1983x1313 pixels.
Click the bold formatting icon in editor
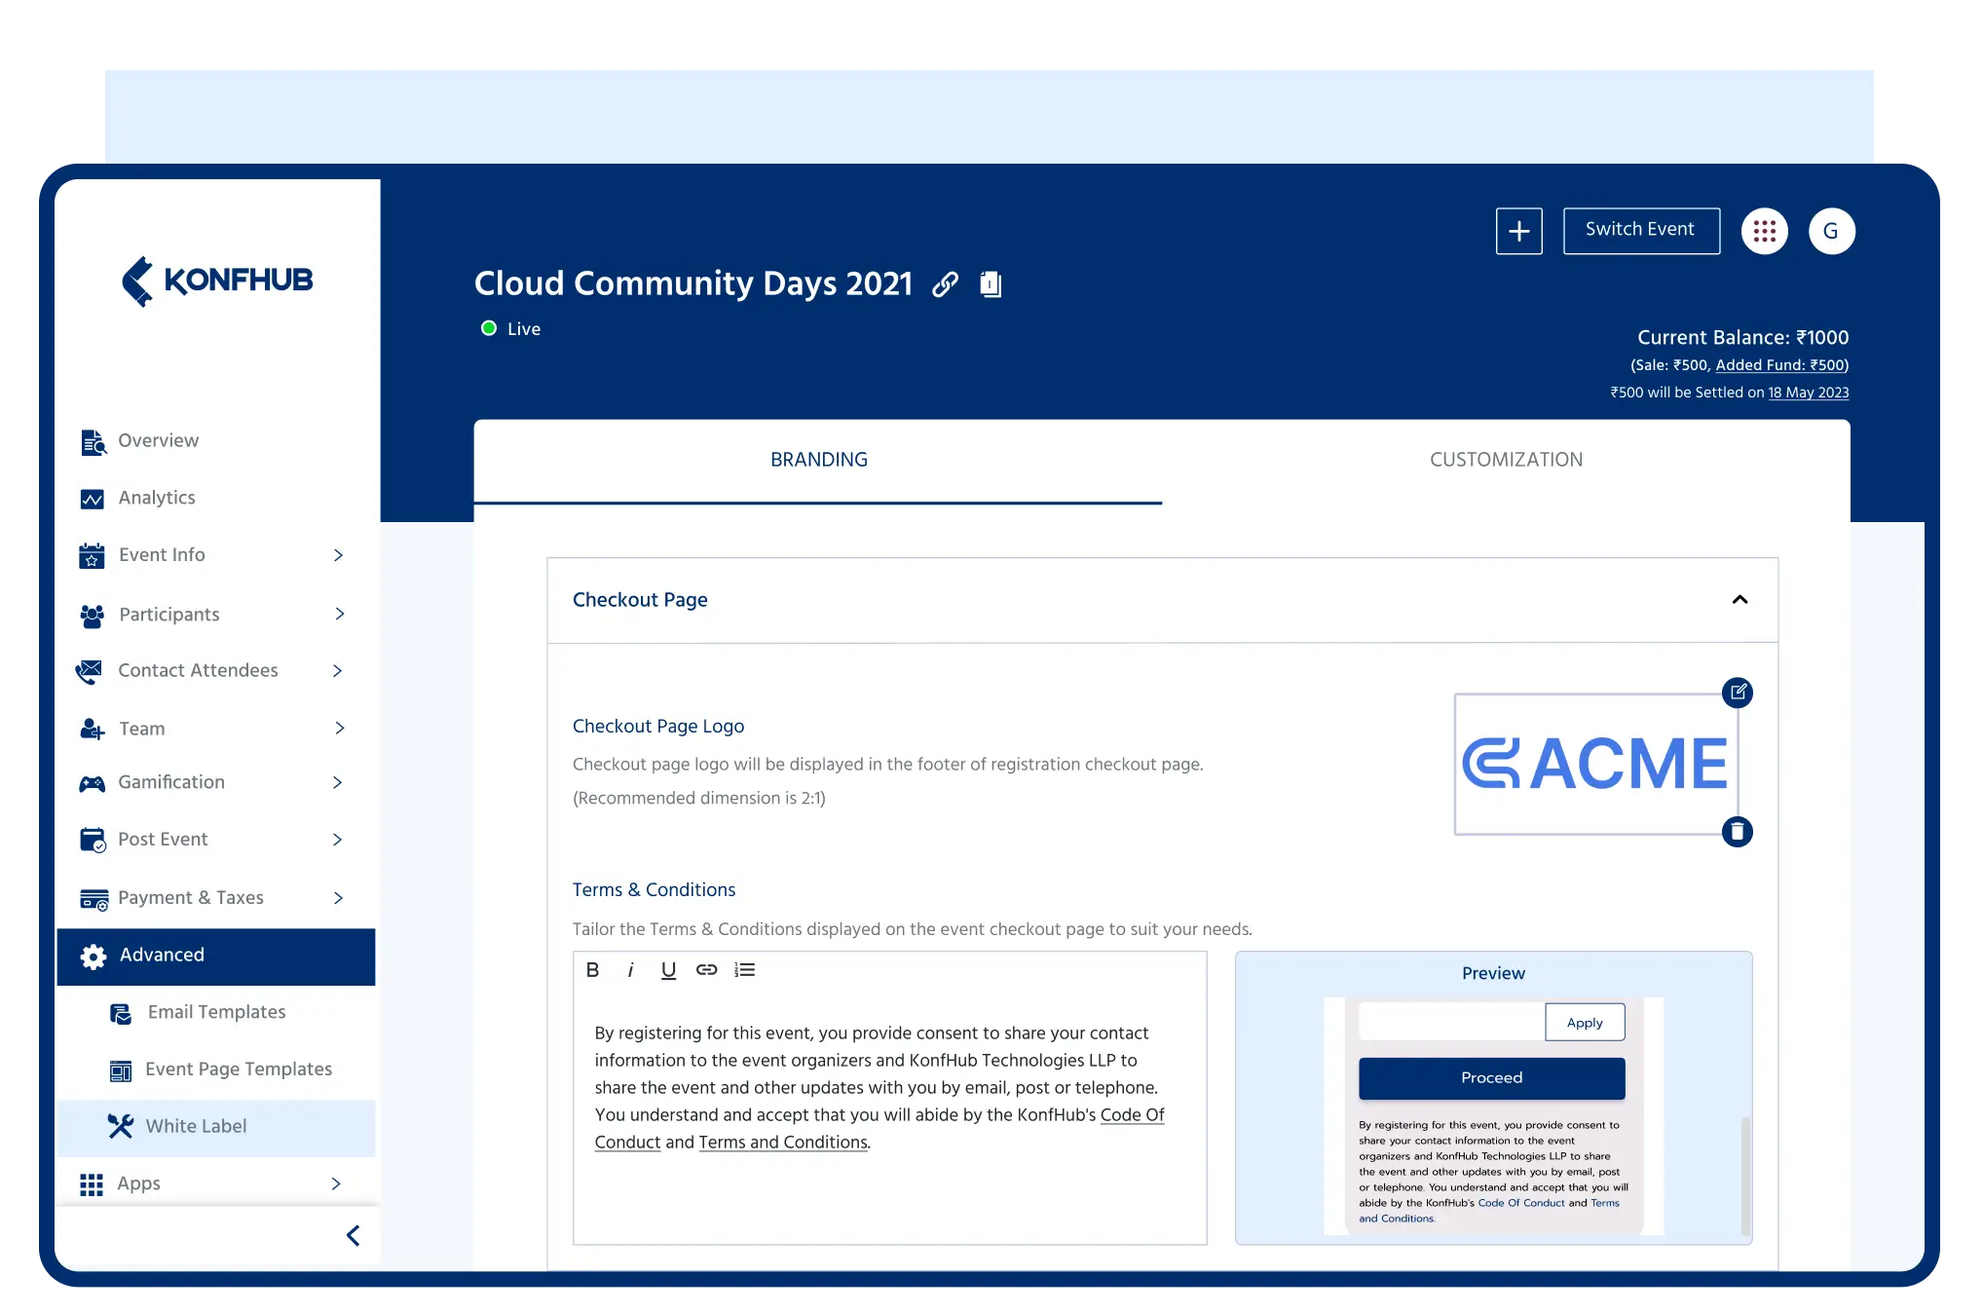tap(591, 970)
